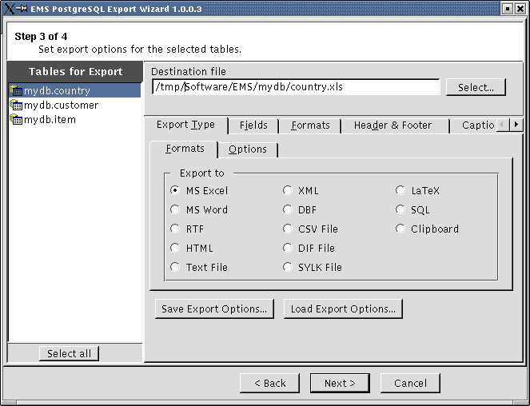Go back with the < Back button

click(x=269, y=384)
